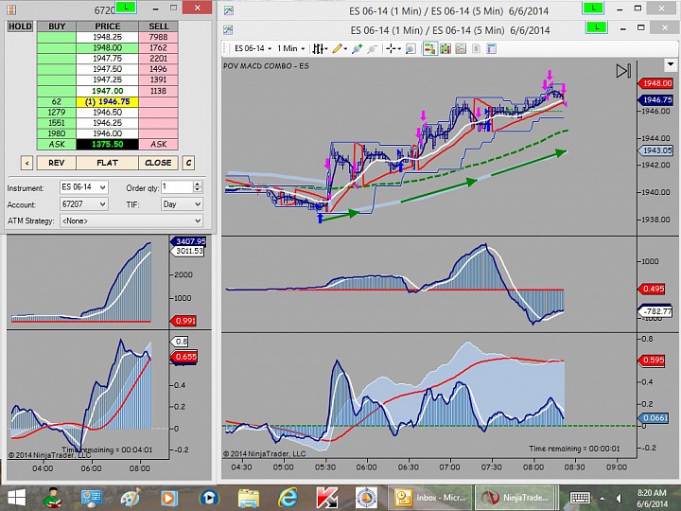Toggle green L link button in SuperDOM title
Viewport: 681px width, 511px height.
point(126,8)
